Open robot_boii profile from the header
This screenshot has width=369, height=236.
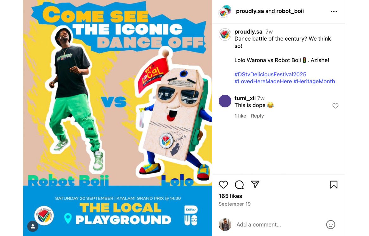(290, 11)
